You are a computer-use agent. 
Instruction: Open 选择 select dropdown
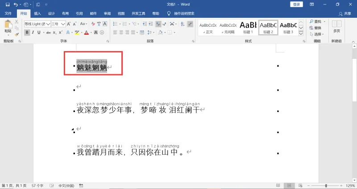pos(316,34)
